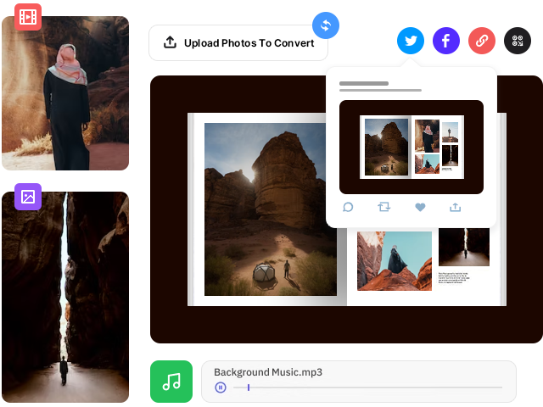The image size is (543, 407).
Task: Click the share icon in tweet preview
Action: click(x=456, y=207)
